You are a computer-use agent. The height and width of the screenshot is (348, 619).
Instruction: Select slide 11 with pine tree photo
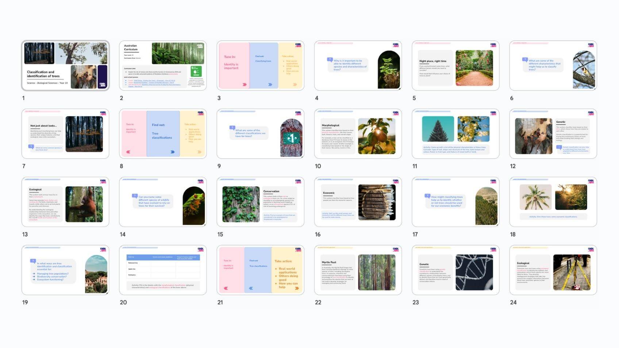click(455, 134)
